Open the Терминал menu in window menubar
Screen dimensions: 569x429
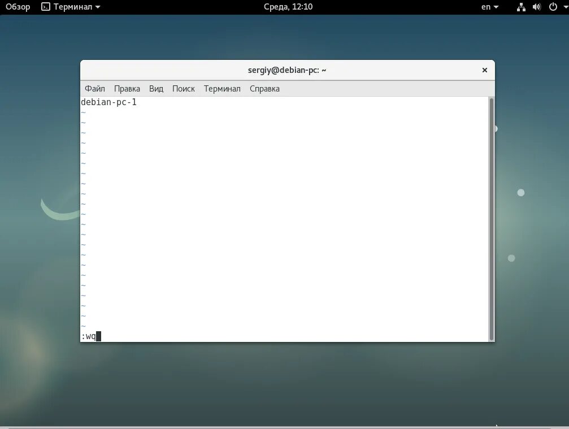pos(222,89)
